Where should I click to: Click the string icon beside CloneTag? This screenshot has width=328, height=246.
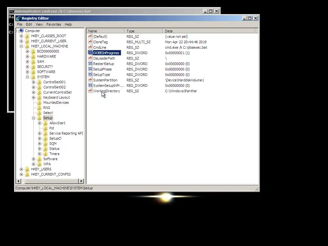tap(90, 42)
